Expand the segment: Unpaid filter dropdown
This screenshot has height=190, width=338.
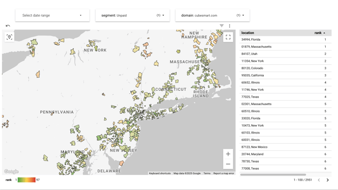point(133,15)
